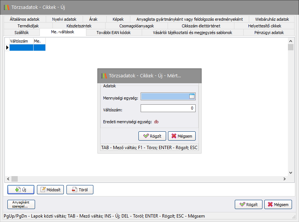Click the Váltószám input field
Viewport: 299px width, 222px height.
(168, 108)
